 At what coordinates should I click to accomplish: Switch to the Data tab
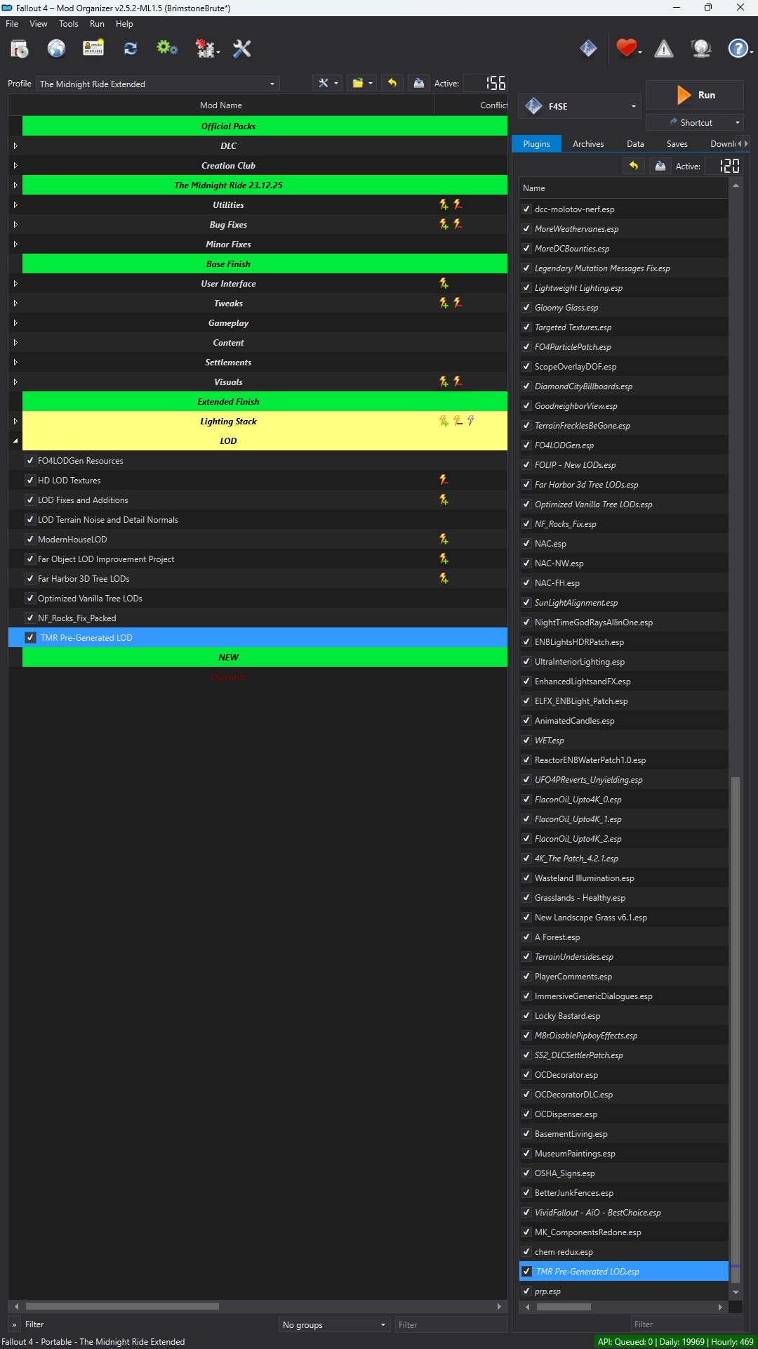click(635, 143)
